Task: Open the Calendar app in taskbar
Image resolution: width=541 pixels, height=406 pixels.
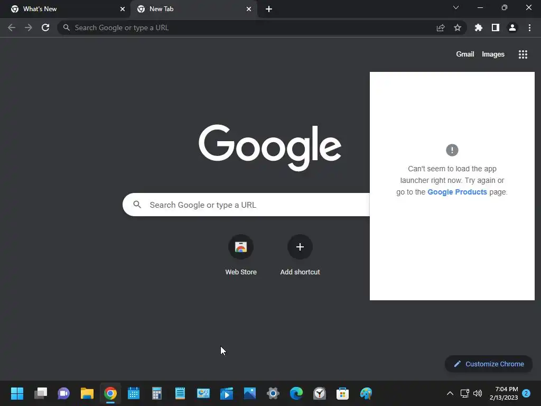Action: [134, 393]
